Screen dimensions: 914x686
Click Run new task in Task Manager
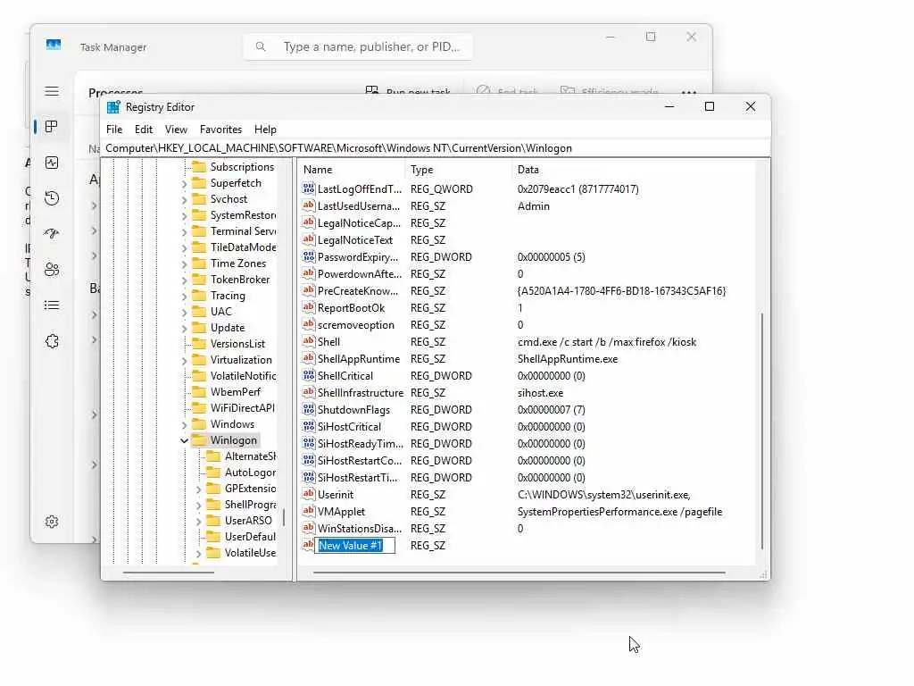(x=408, y=92)
